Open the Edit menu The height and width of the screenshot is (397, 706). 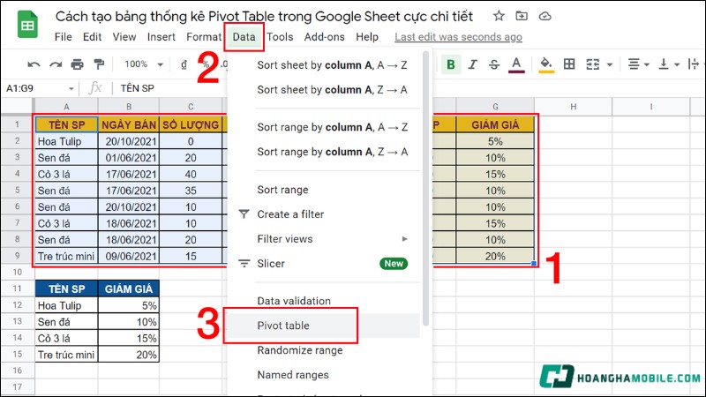point(92,37)
